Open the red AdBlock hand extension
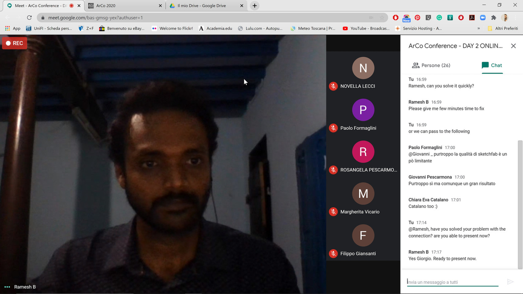This screenshot has height=294, width=523. [x=396, y=18]
